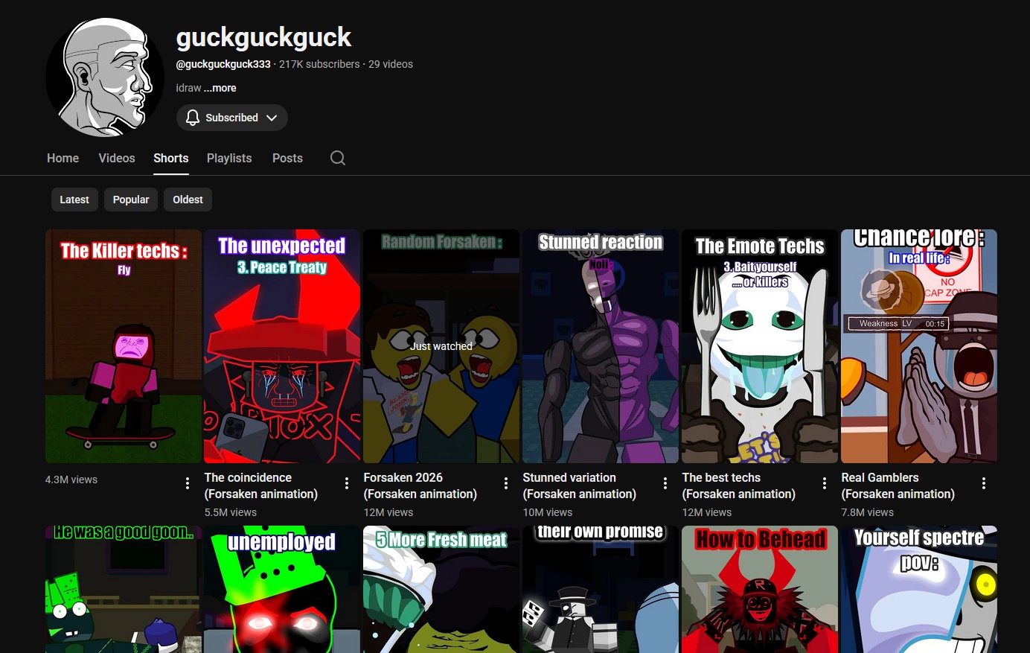Open Forsaken 2026 (Forsaken animation) title link
Viewport: 1030px width, 653px height.
click(x=420, y=485)
